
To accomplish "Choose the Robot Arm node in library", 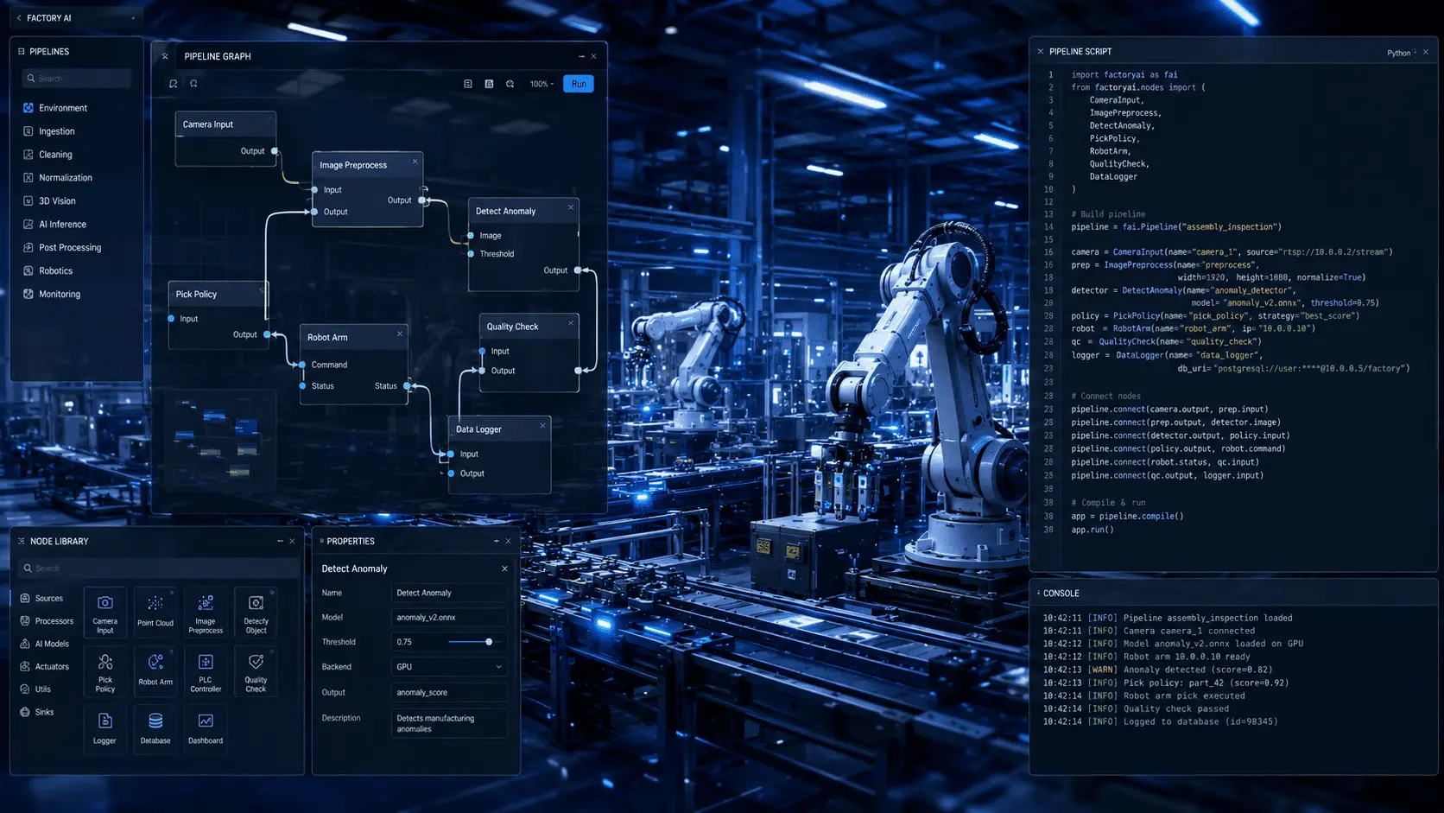I will 155,671.
